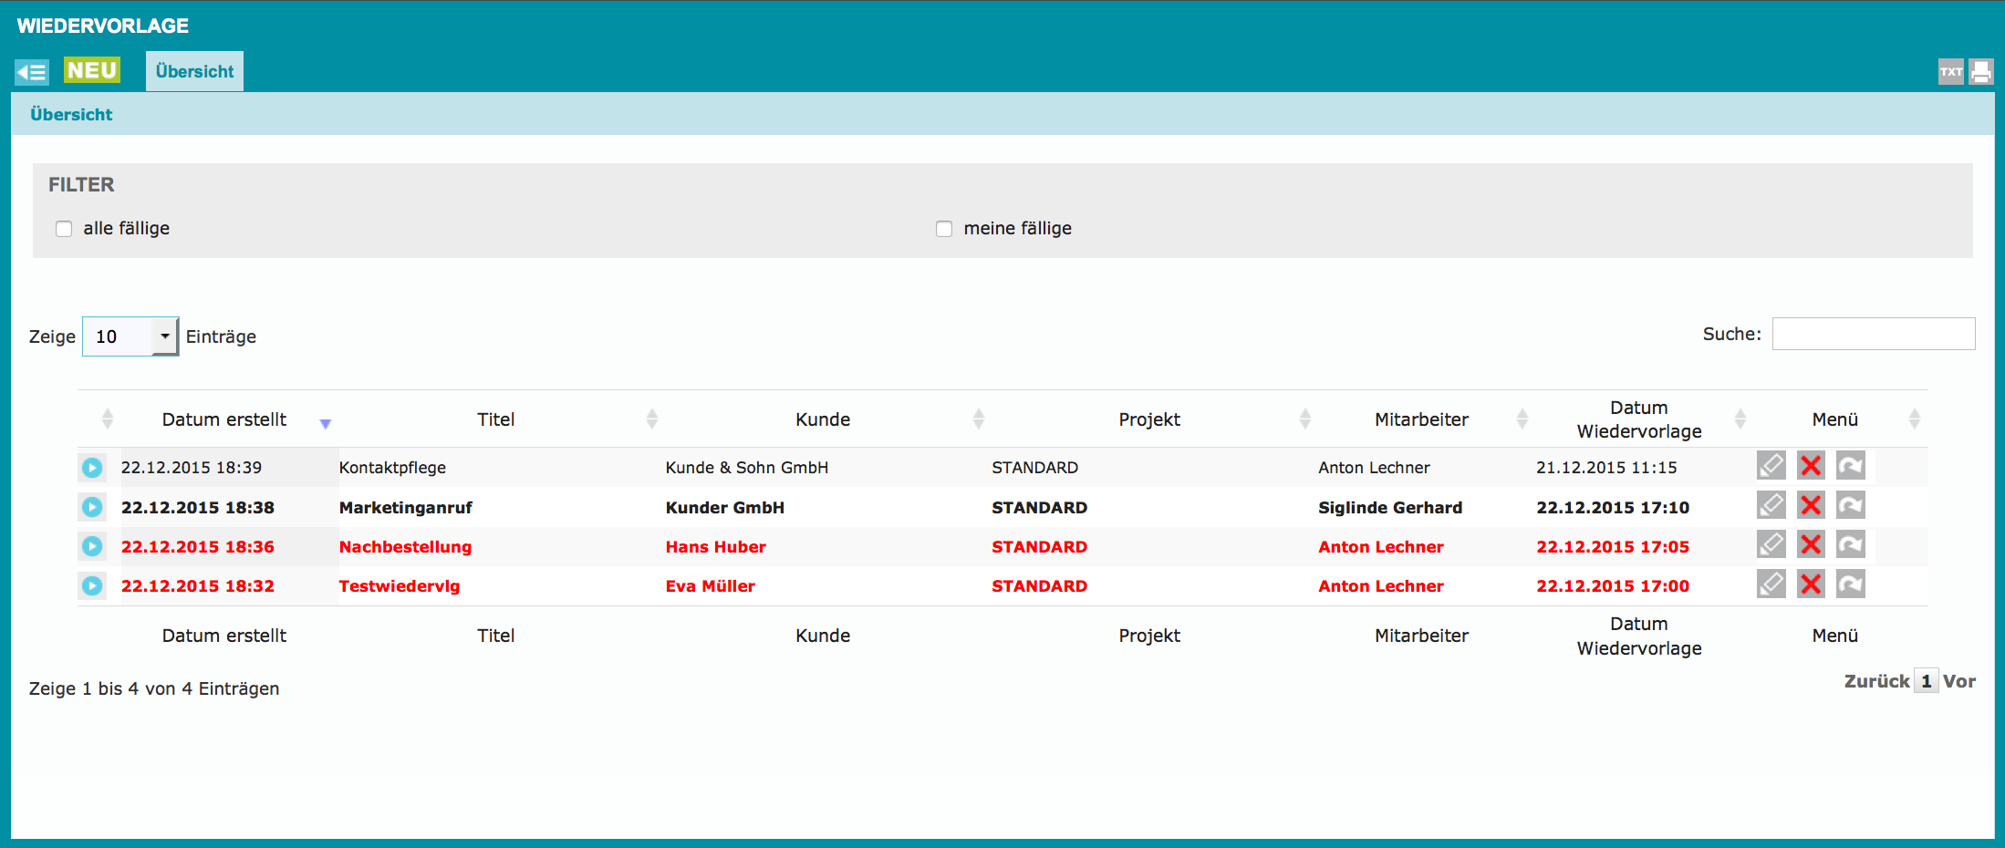Sort table by Mitarbeiter column header
The width and height of the screenshot is (2005, 848).
point(1420,419)
